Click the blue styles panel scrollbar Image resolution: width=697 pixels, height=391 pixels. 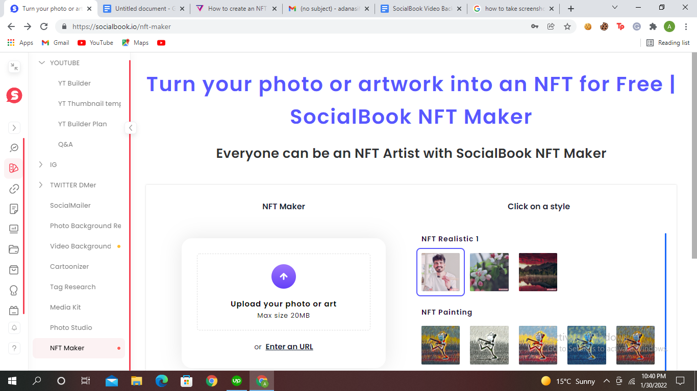(x=665, y=302)
